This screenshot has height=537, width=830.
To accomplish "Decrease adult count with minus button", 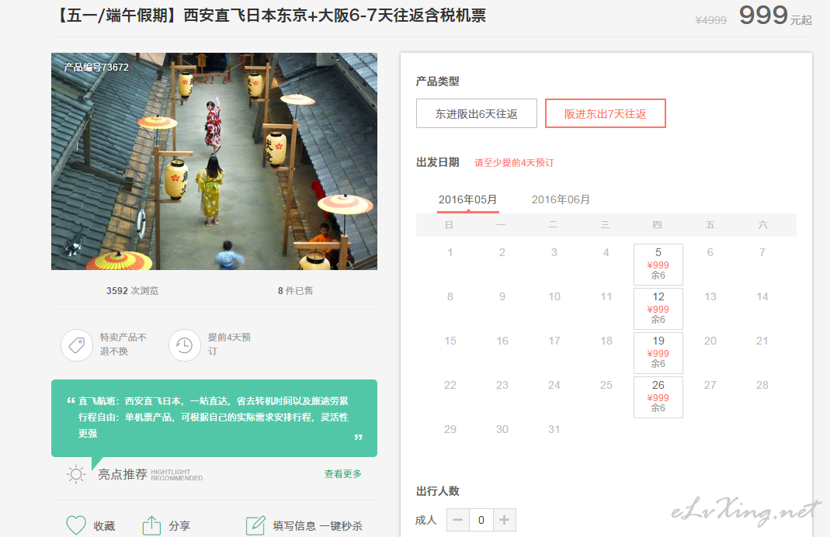I will click(x=458, y=520).
